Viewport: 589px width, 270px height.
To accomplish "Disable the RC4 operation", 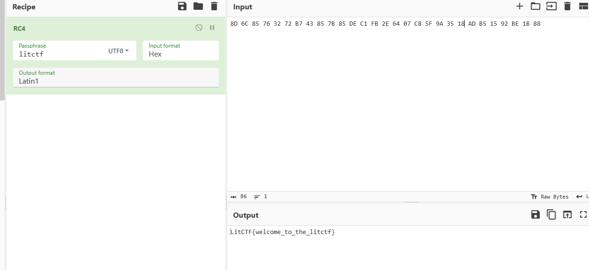I will pyautogui.click(x=199, y=28).
